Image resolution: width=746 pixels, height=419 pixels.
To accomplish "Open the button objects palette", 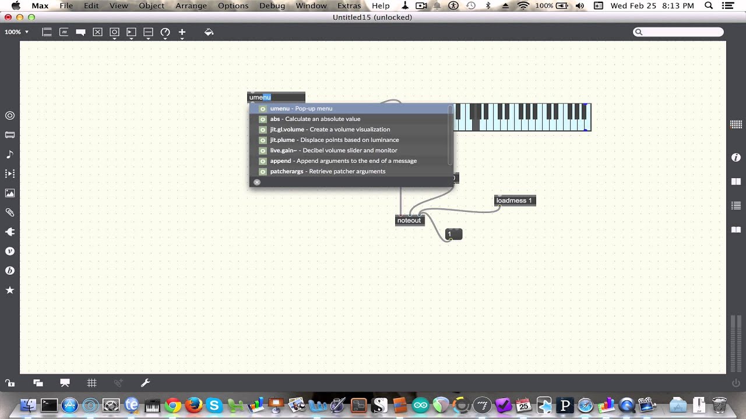I will click(114, 32).
